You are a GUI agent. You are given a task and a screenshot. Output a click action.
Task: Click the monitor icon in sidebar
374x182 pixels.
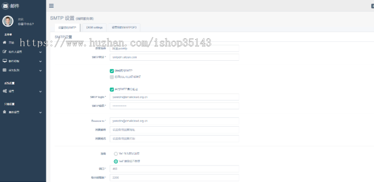click(5, 61)
